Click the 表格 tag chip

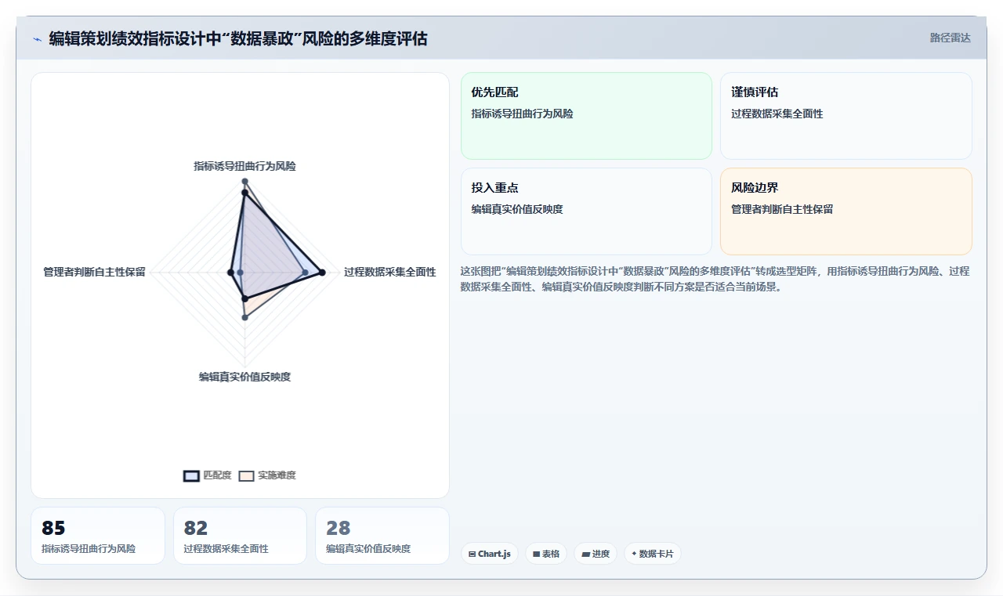click(546, 554)
